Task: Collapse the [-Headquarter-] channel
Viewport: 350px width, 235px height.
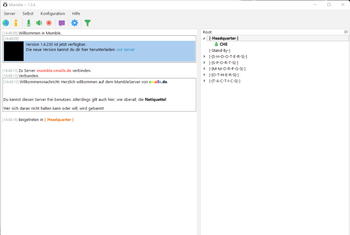Action: [x=204, y=38]
